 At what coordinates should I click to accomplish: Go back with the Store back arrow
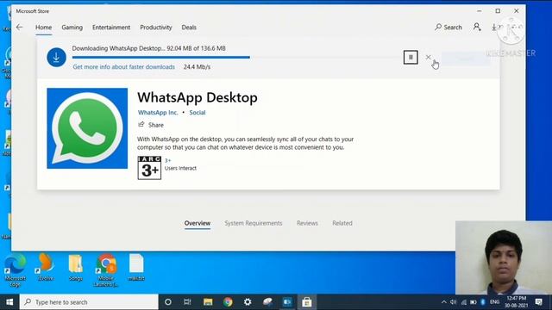click(20, 27)
